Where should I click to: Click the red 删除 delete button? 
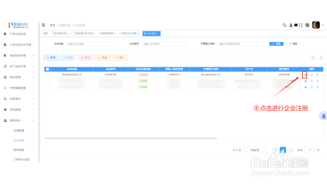(x=85, y=58)
